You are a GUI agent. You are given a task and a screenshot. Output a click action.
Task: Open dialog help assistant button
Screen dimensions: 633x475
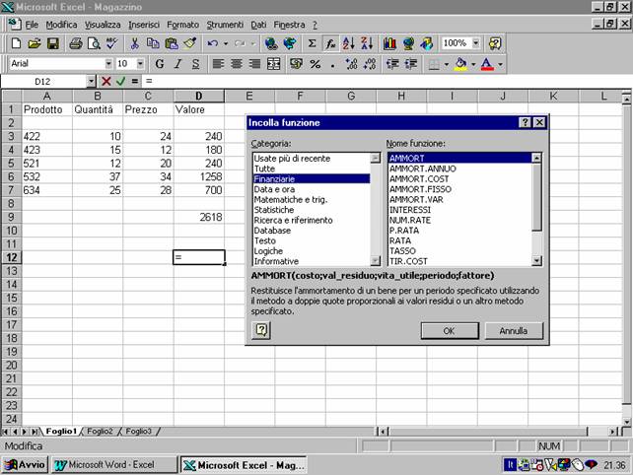click(x=261, y=330)
